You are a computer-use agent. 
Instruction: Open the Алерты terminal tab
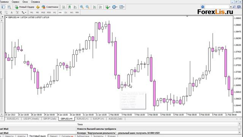(21, 136)
